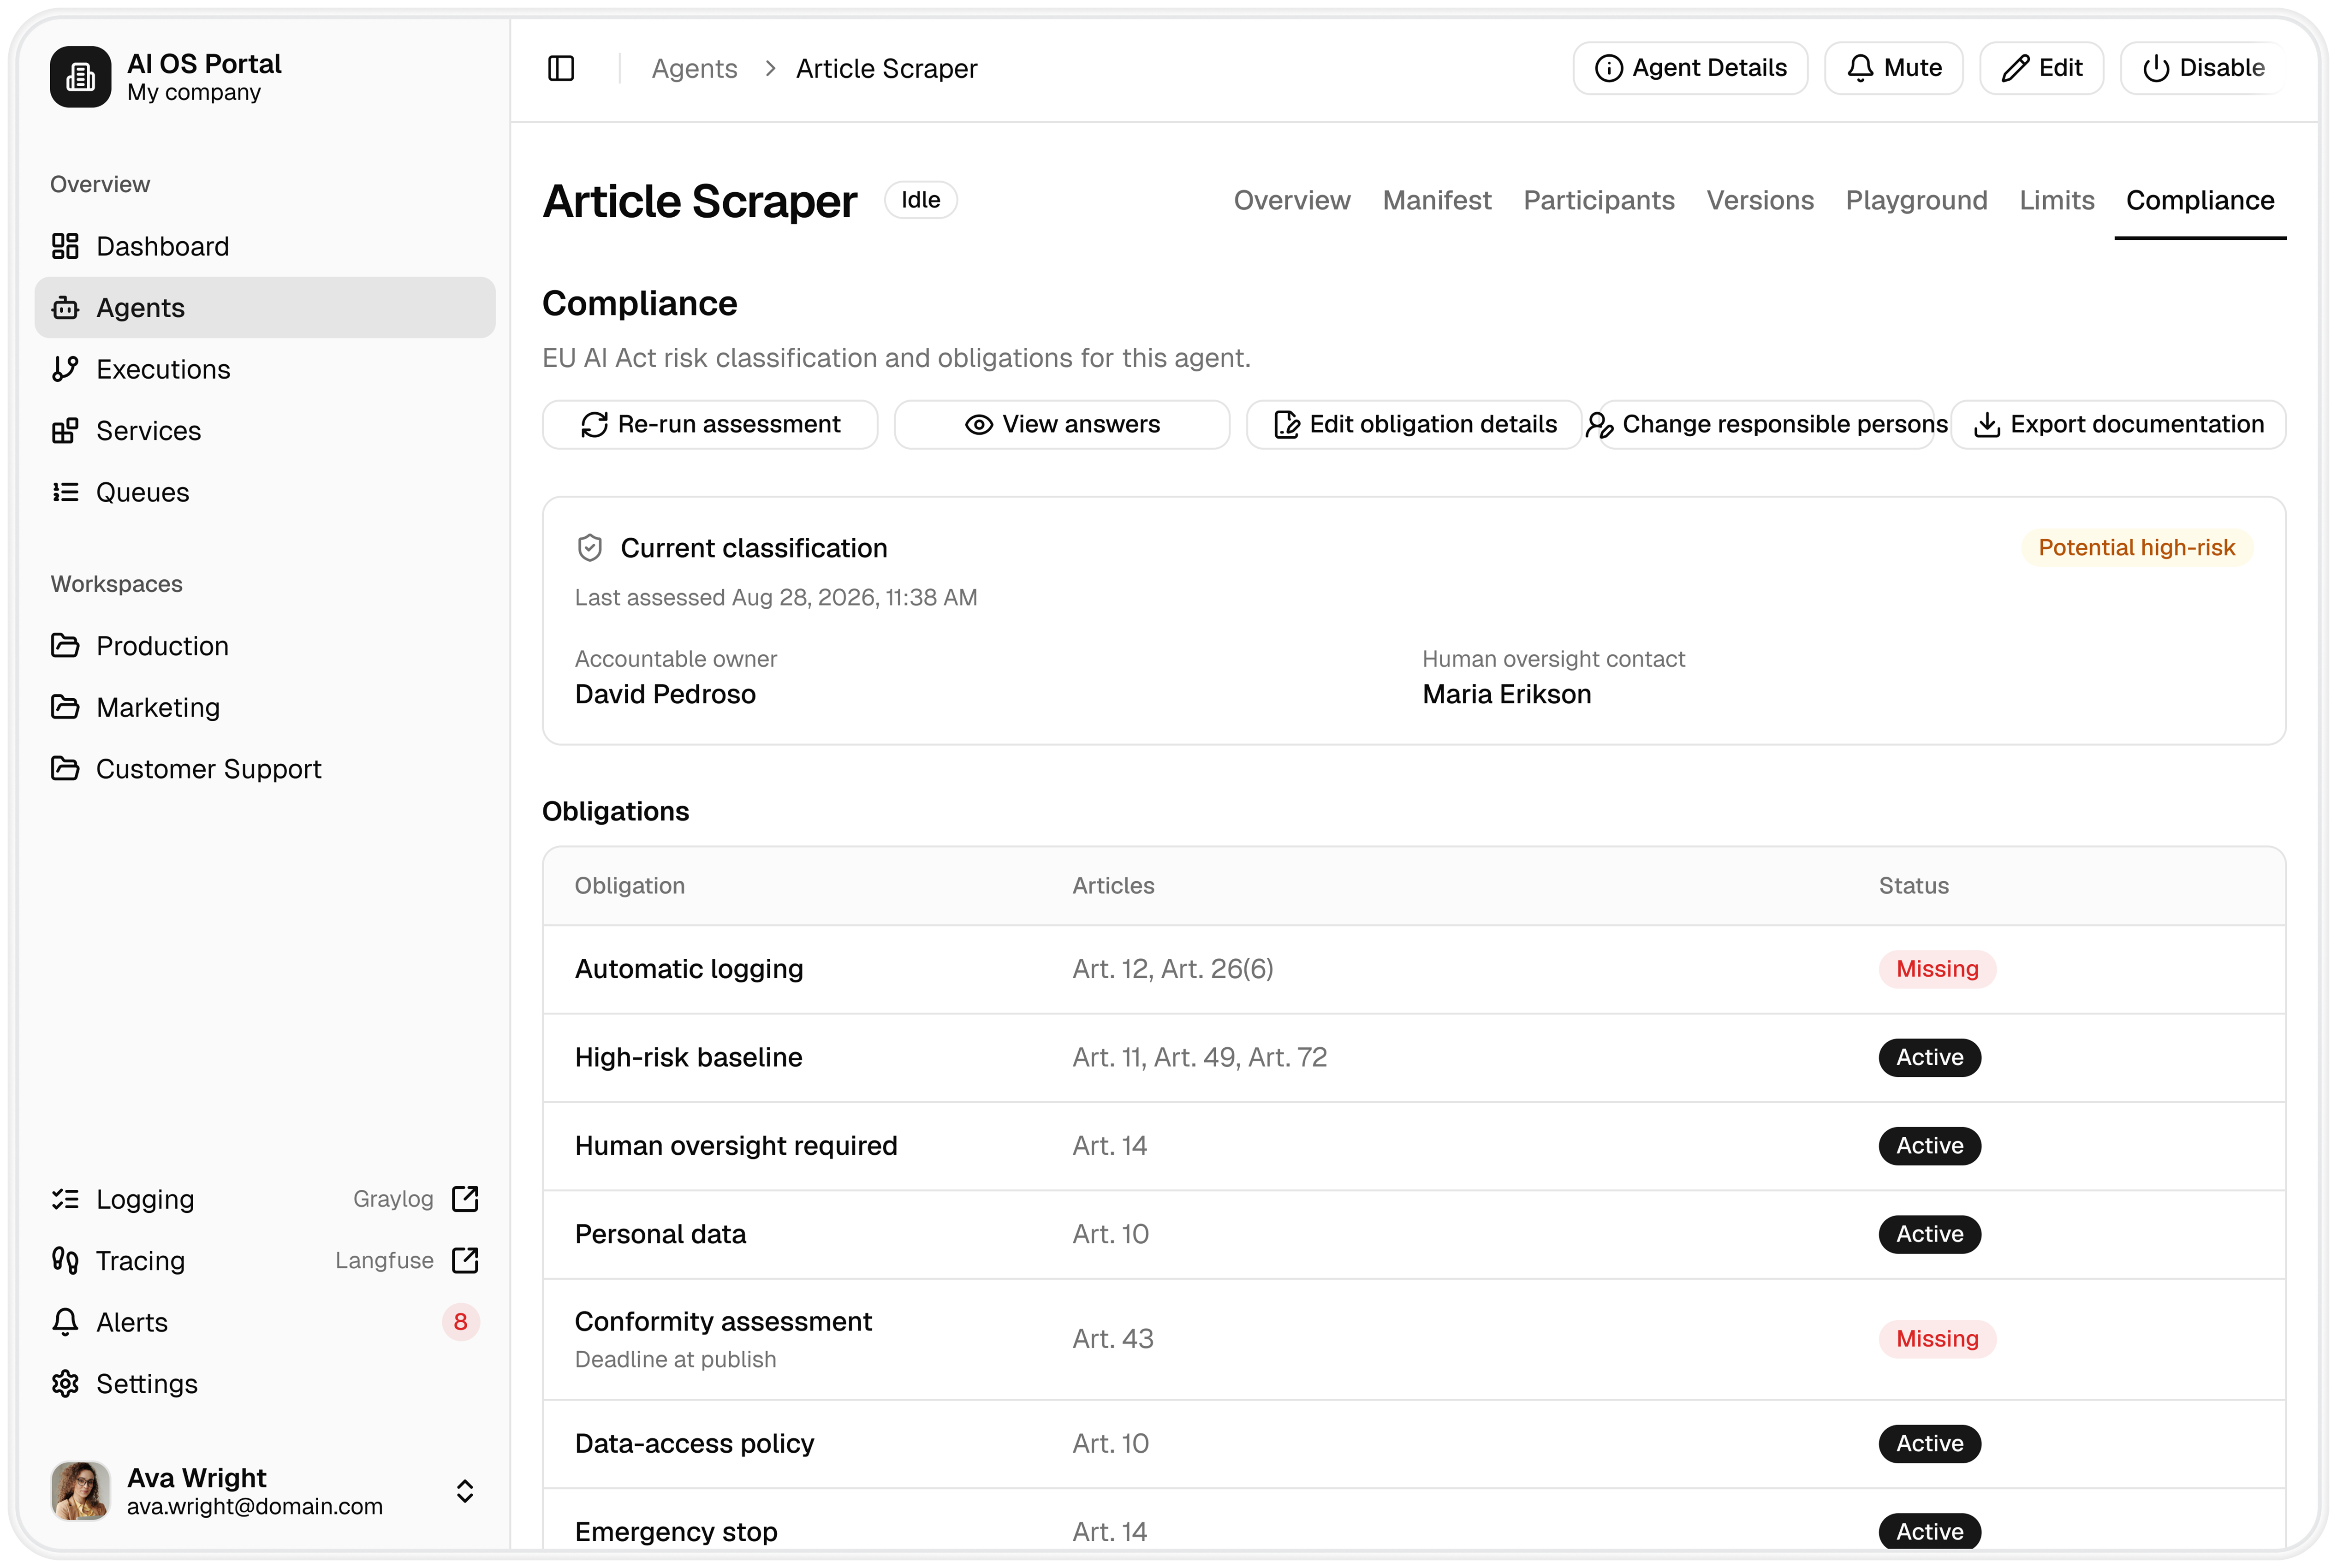Image resolution: width=2337 pixels, height=1568 pixels.
Task: Click the Settings gear icon
Action: click(x=65, y=1384)
